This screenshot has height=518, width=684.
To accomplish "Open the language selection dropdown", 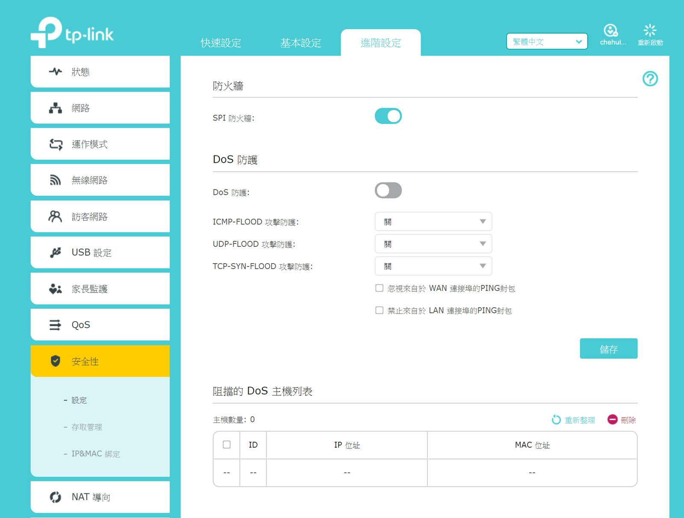I will pos(546,41).
